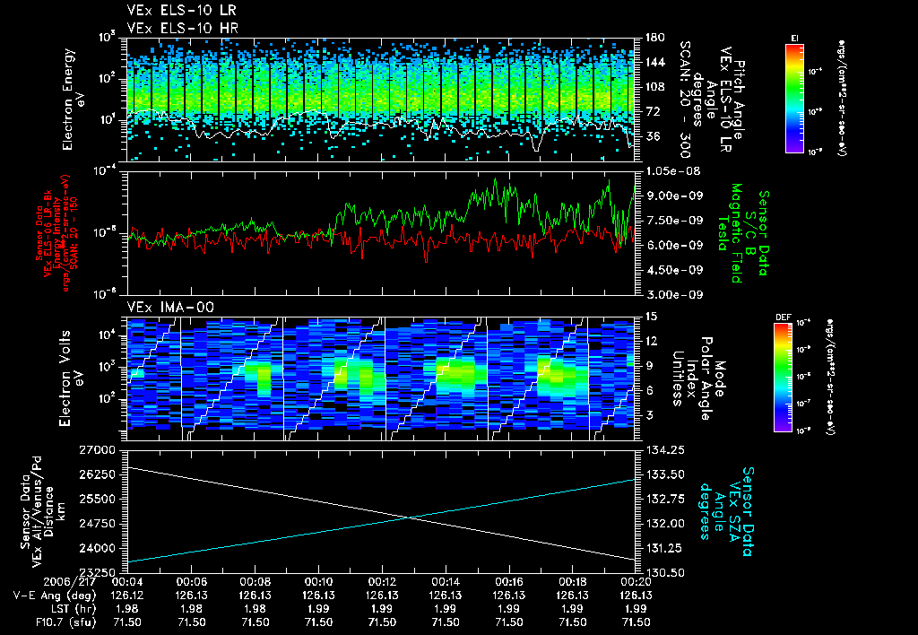Click the altitude and SZA line plot
This screenshot has height=635, width=918.
click(x=380, y=511)
